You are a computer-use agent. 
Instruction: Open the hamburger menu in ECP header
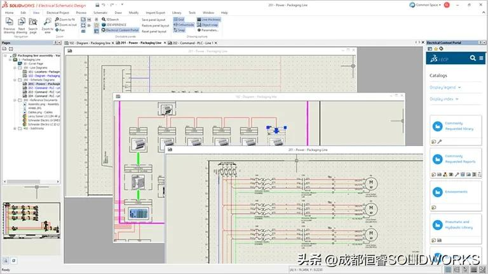481,58
